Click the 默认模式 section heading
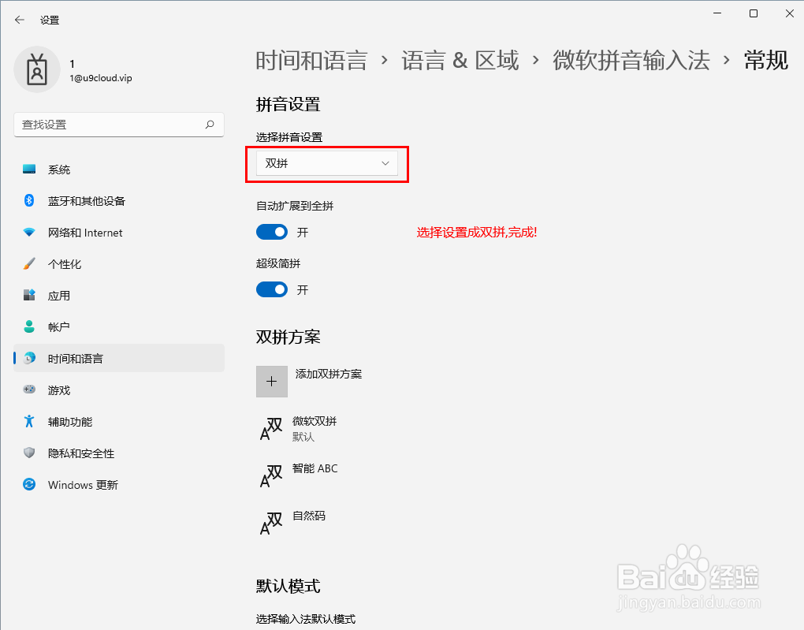This screenshot has height=630, width=804. point(288,586)
